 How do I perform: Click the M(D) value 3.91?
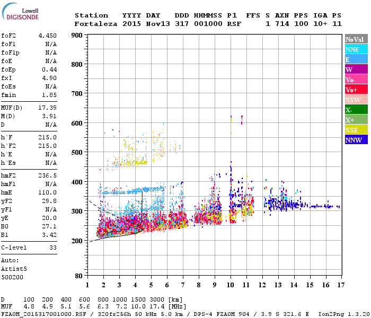click(x=49, y=117)
